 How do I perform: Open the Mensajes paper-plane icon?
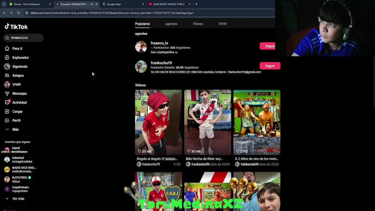pyautogui.click(x=7, y=93)
